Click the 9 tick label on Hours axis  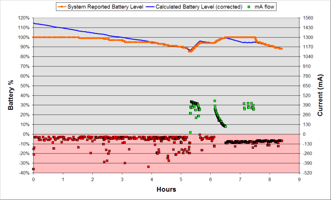pyautogui.click(x=299, y=179)
